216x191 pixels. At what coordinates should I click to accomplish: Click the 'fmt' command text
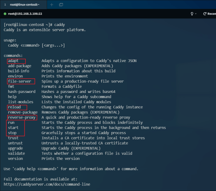click(11, 87)
